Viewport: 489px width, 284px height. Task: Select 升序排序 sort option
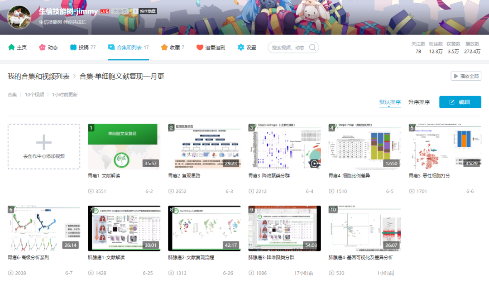(x=419, y=102)
